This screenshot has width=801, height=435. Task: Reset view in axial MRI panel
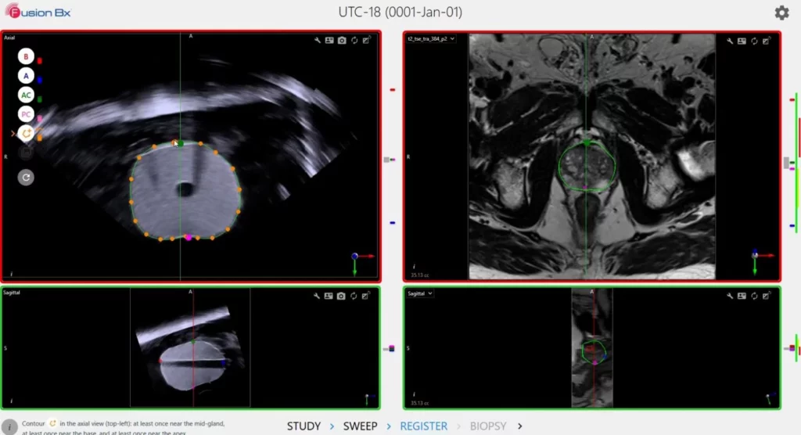click(x=754, y=41)
